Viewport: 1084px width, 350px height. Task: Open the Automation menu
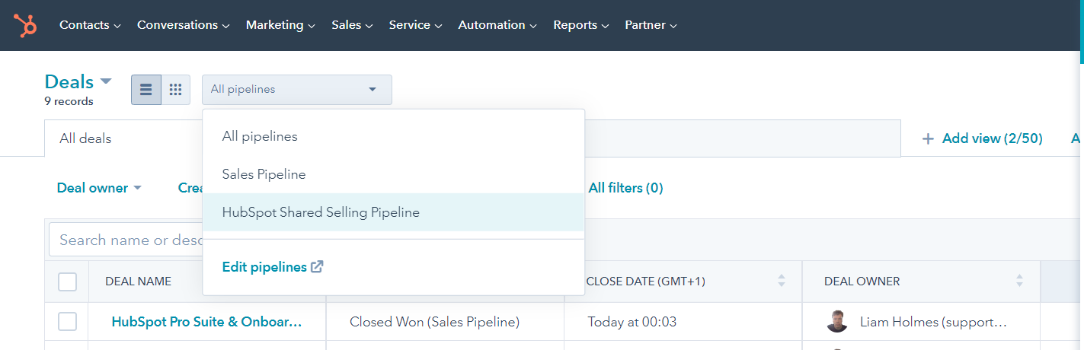pyautogui.click(x=497, y=25)
